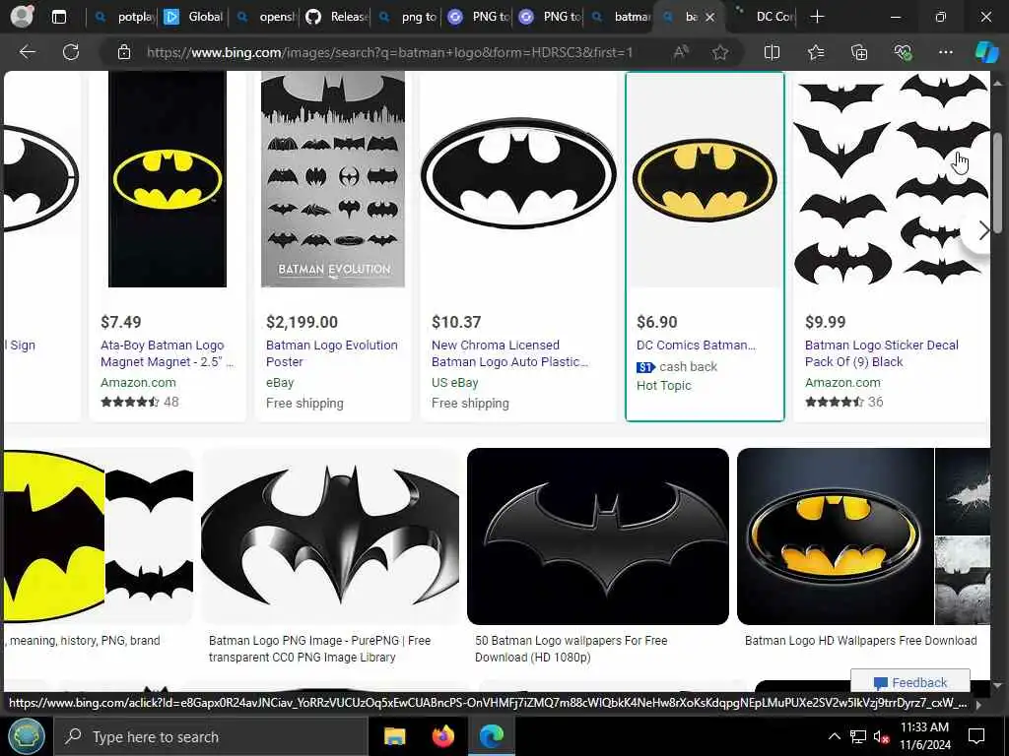Open Batman Logo Sticker Decal Pack link
Image resolution: width=1009 pixels, height=756 pixels.
coord(882,353)
